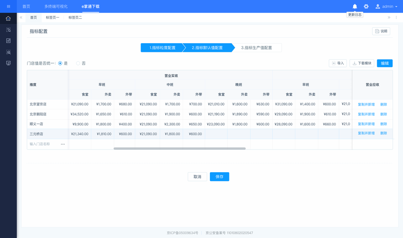Click the 京ICP备05009634号 footer link
The height and width of the screenshot is (238, 403).
click(x=182, y=233)
